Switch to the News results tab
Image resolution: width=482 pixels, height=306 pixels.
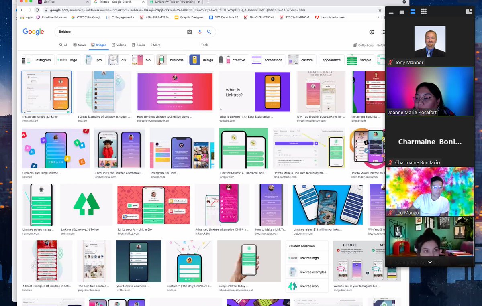(x=80, y=45)
